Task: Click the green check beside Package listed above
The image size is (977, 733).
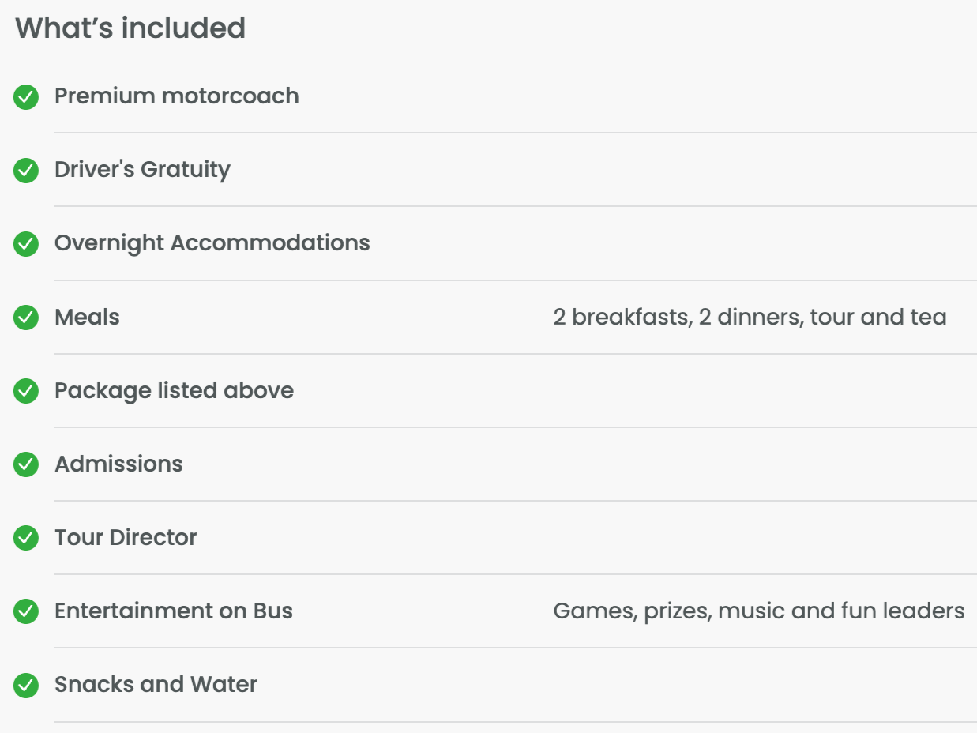Action: (x=26, y=391)
